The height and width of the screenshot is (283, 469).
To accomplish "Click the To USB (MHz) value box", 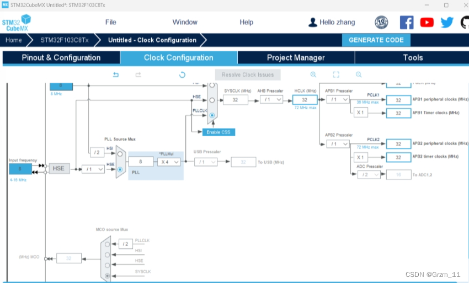I will coord(243,162).
